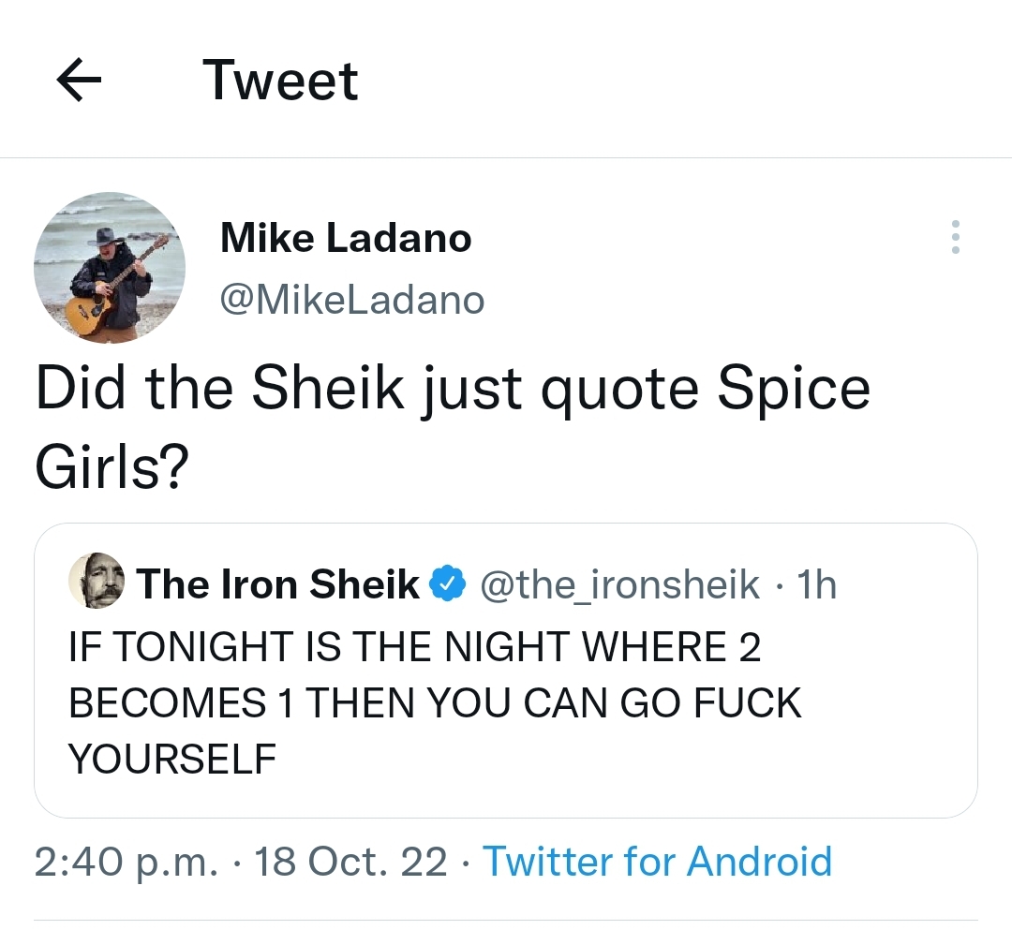Open the three-dot more options menu

tap(955, 237)
